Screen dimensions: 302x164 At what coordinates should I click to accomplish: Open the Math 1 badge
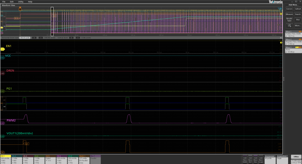click(84, 159)
